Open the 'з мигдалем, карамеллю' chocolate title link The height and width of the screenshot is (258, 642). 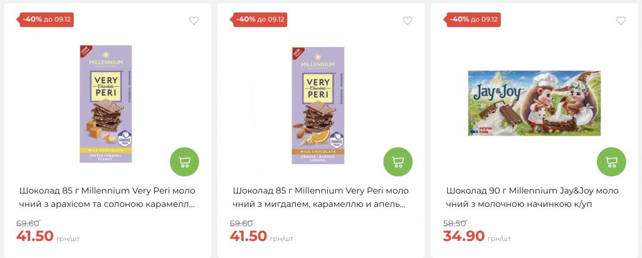(x=320, y=197)
